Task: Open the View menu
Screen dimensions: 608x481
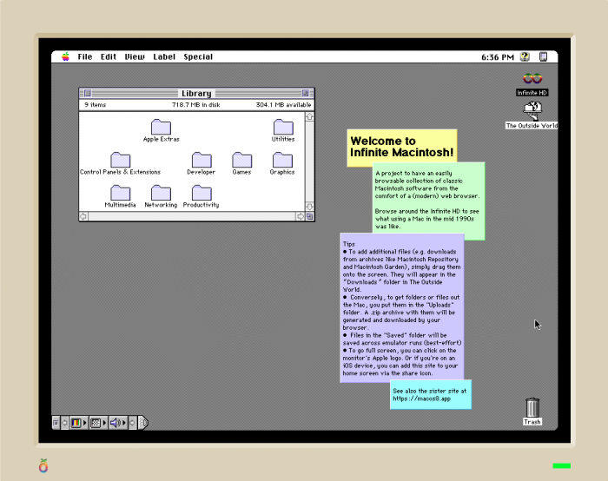Action: [x=134, y=57]
